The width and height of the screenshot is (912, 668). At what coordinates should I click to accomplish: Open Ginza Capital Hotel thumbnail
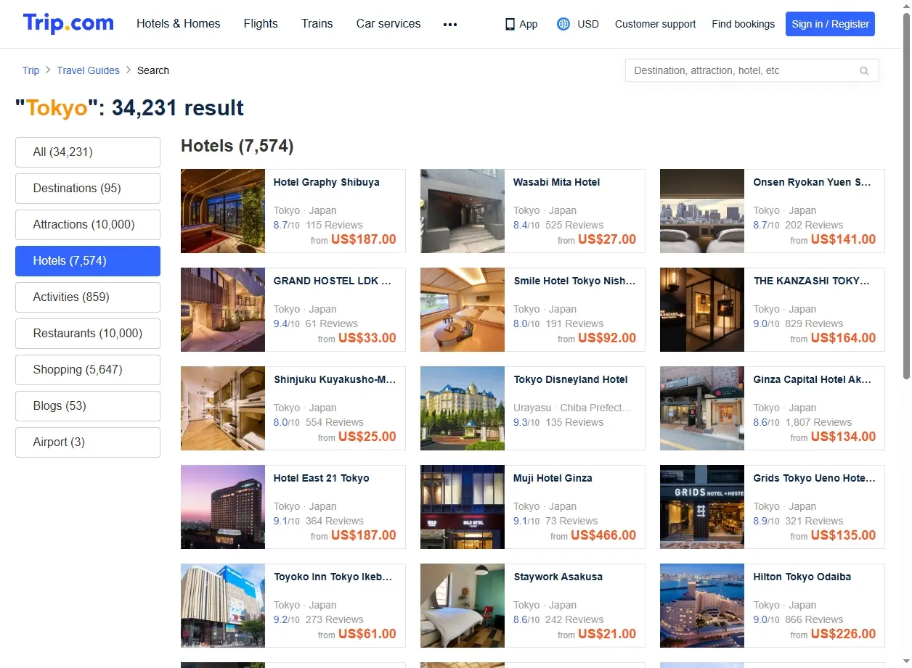702,408
